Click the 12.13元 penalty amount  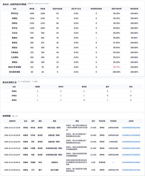coord(93,155)
